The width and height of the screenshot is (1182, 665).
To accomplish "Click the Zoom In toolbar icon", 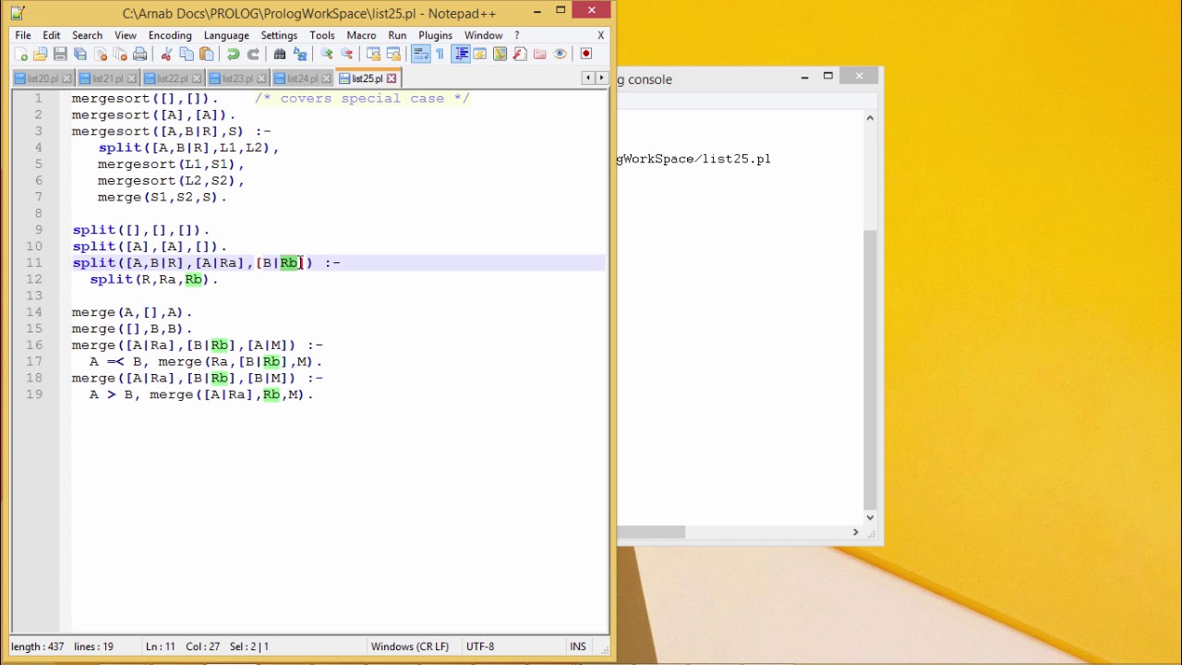I will (326, 54).
